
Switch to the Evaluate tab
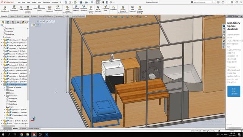click(34, 16)
